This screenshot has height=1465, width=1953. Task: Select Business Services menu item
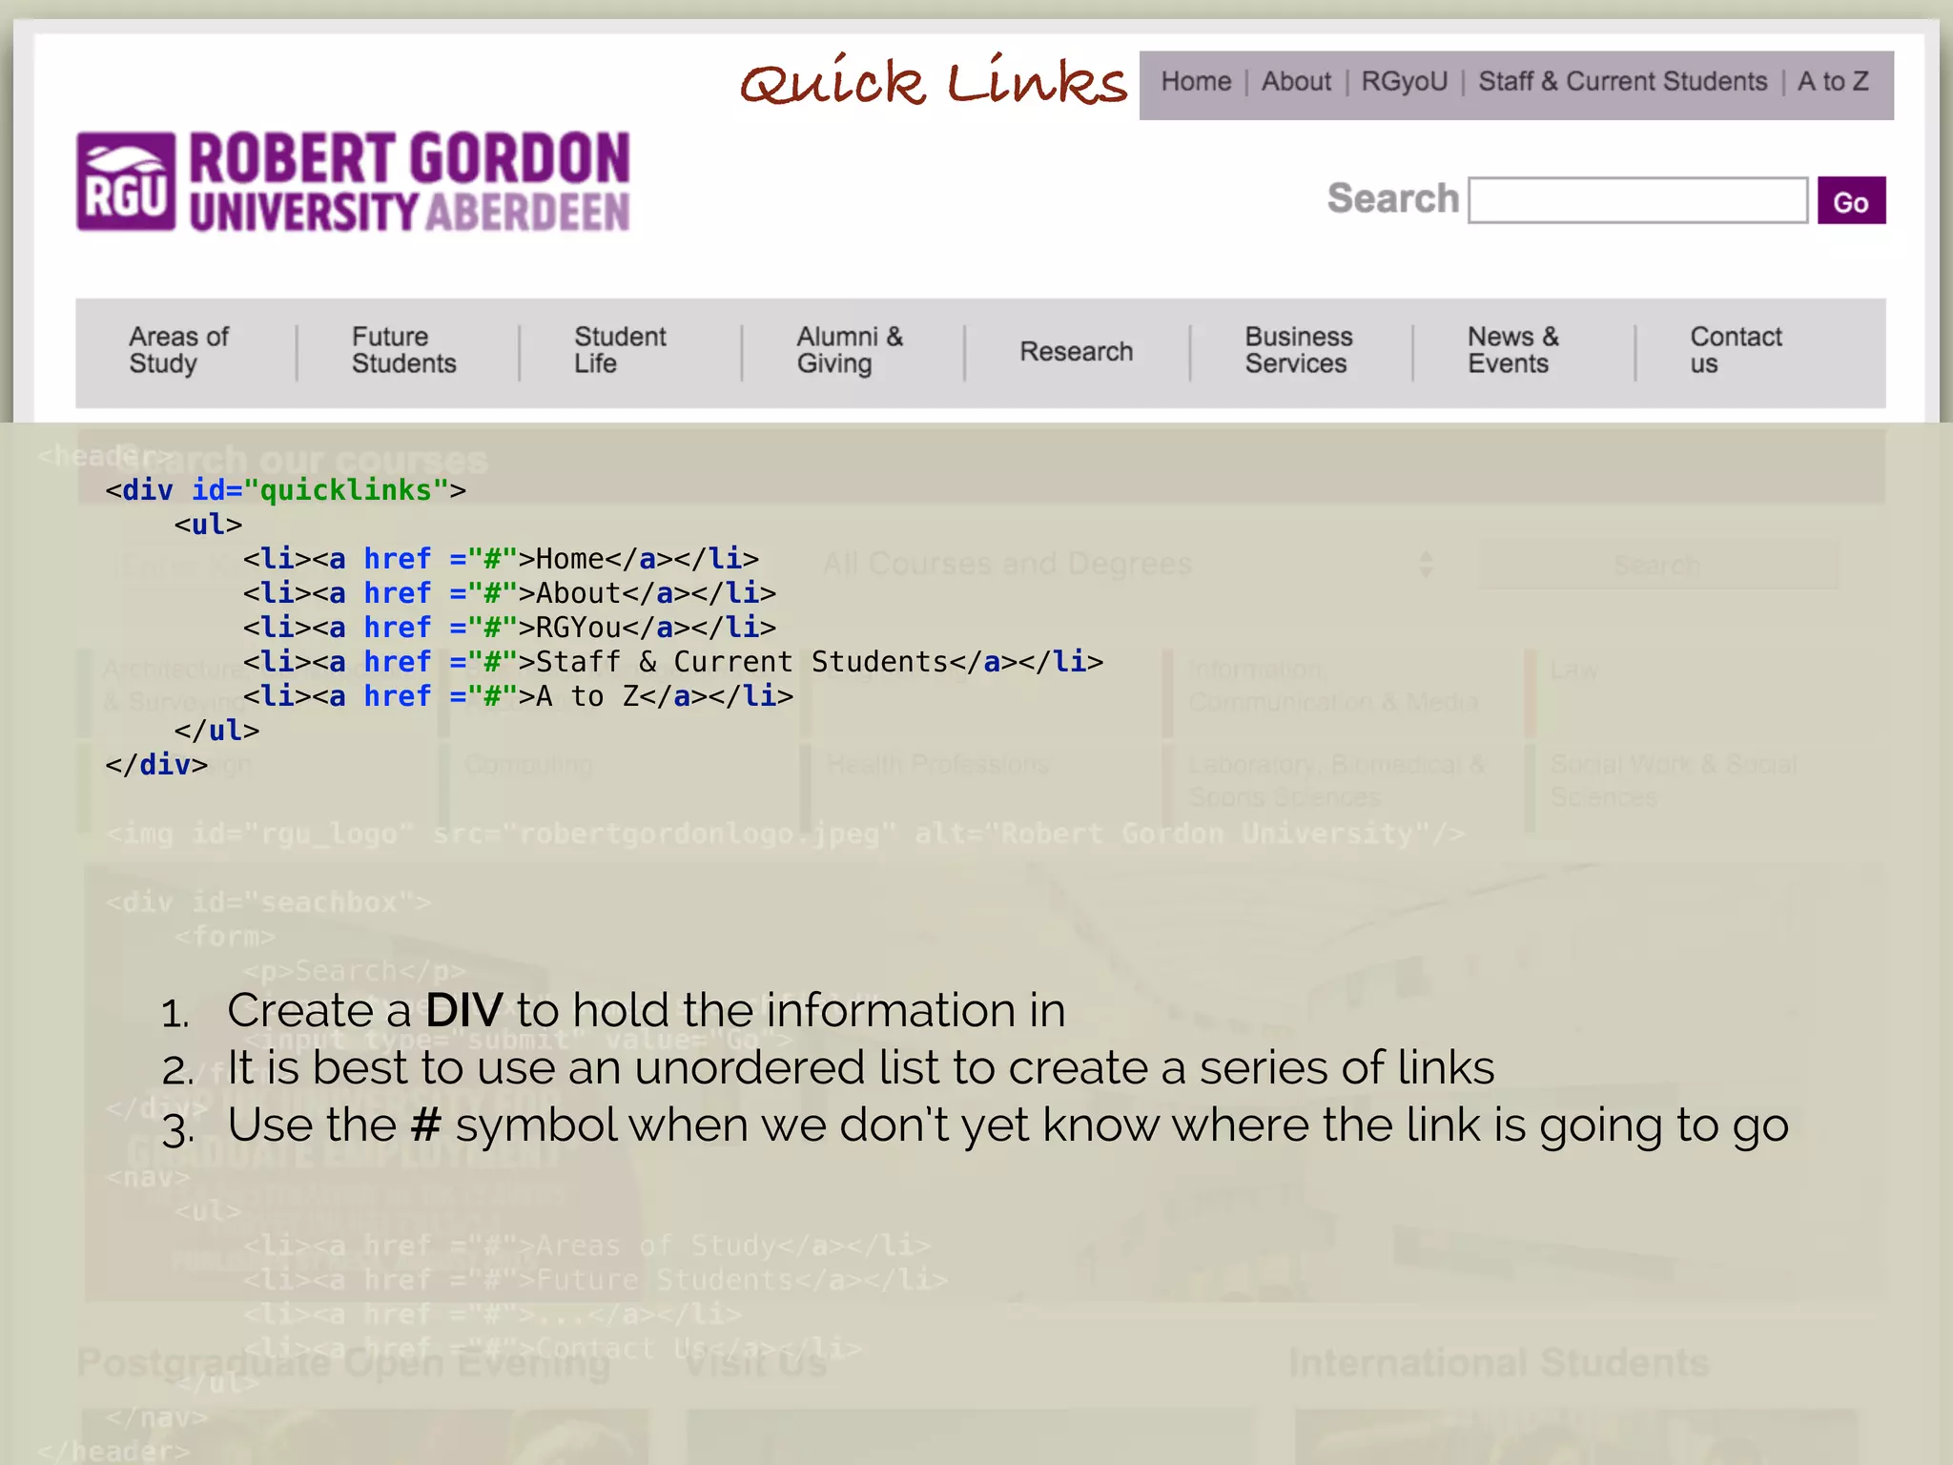pyautogui.click(x=1298, y=350)
